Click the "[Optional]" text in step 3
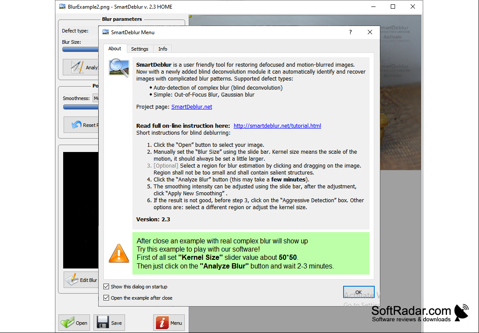 click(x=166, y=166)
